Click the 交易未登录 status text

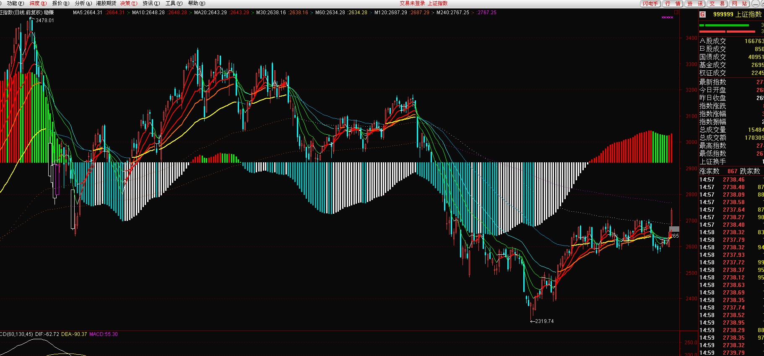tap(412, 3)
